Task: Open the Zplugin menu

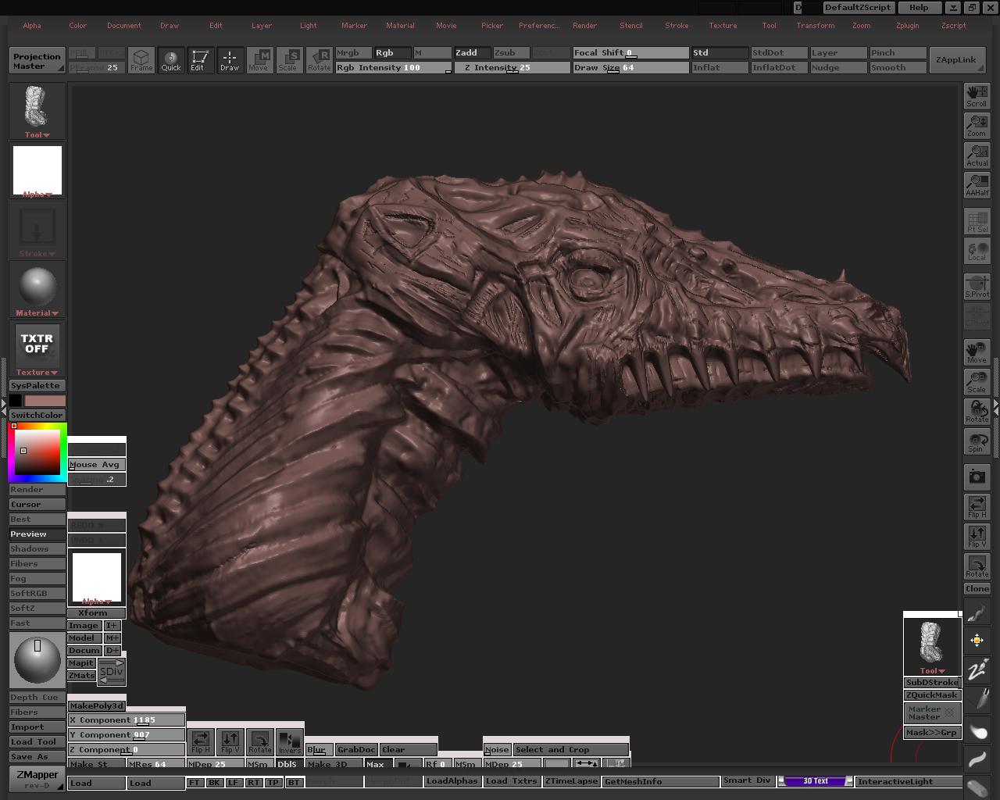Action: 907,26
